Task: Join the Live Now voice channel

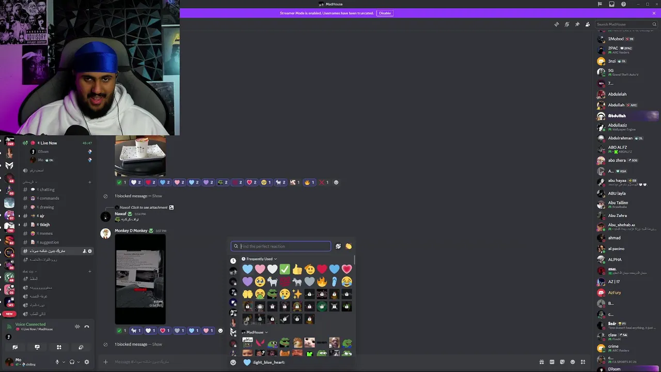Action: tap(56, 143)
